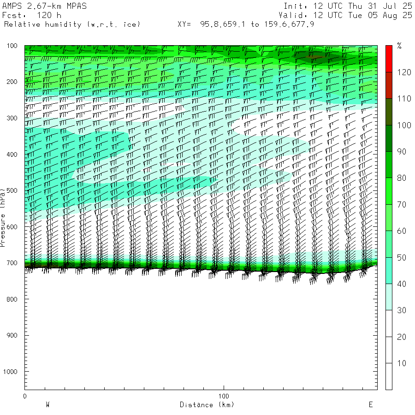
Task: Click the XY coordinates '95.8,659.1 to 159.6,677.9'
Action: tap(257, 24)
